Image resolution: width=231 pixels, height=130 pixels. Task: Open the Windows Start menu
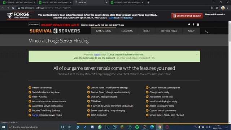coord(4,127)
